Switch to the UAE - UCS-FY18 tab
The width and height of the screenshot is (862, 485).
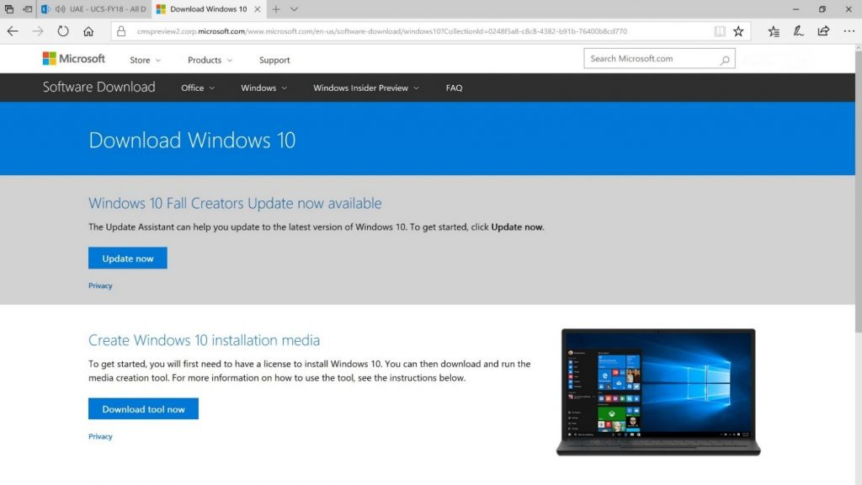[x=94, y=9]
